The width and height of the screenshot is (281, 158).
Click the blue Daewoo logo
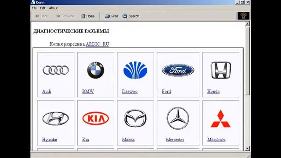tap(135, 70)
